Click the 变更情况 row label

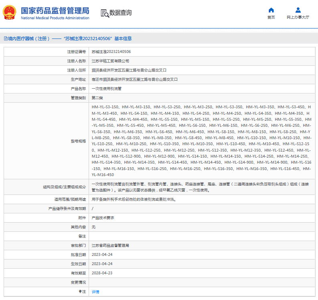pyautogui.click(x=78, y=282)
